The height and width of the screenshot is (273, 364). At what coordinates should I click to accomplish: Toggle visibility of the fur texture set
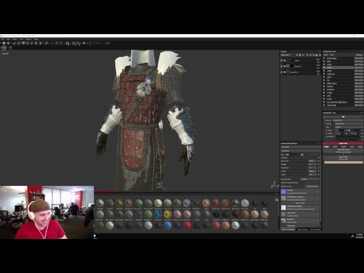pyautogui.click(x=325, y=80)
